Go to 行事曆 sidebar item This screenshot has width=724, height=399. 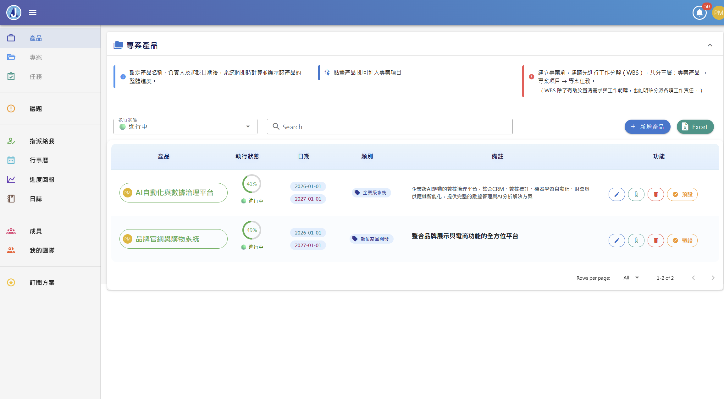[x=39, y=160]
